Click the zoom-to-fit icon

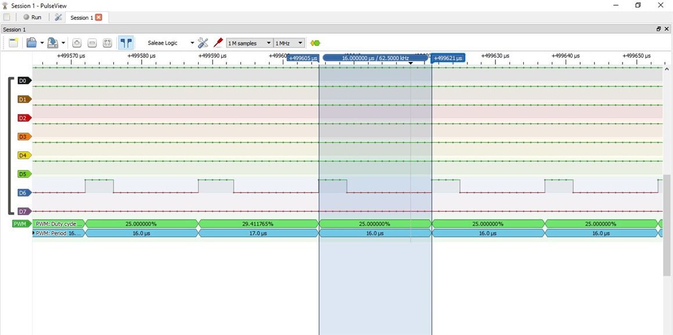[x=108, y=43]
